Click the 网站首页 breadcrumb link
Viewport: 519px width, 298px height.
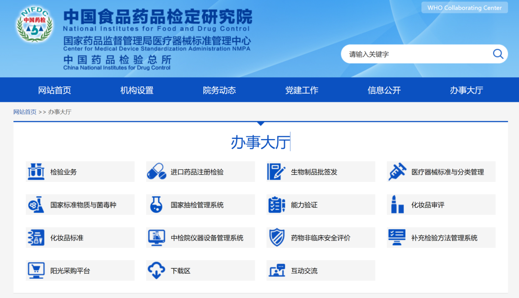(x=25, y=111)
